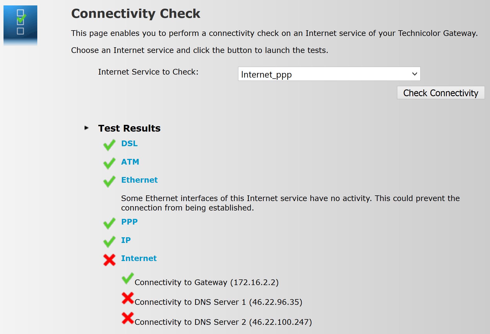Image resolution: width=490 pixels, height=334 pixels.
Task: Open the Internet test details link
Action: click(x=139, y=258)
